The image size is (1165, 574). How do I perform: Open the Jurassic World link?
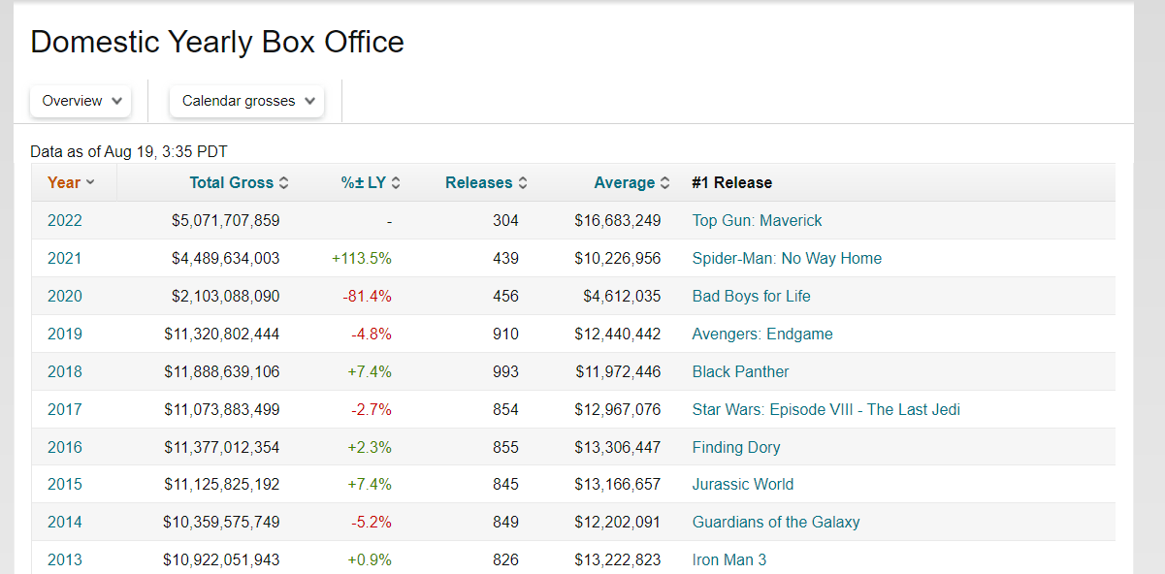tap(743, 484)
